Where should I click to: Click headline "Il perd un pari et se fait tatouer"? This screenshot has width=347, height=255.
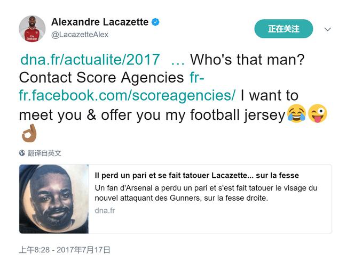click(x=152, y=175)
